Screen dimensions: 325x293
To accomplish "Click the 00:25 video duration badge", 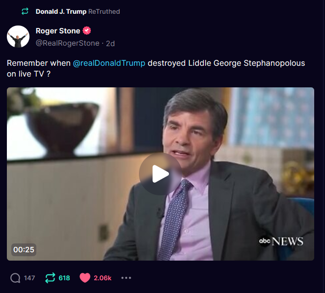I will (x=24, y=250).
